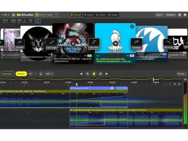Toggle the Solo headphones button
The height and width of the screenshot is (141, 188).
[x=181, y=74]
